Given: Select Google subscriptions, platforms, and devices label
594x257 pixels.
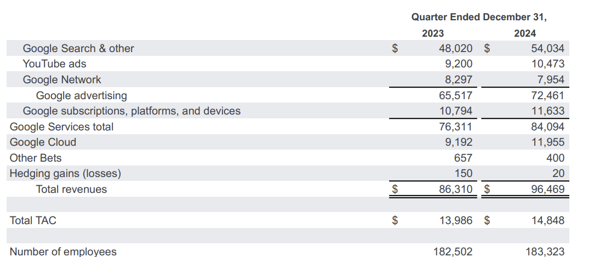Looking at the screenshot, I should [132, 111].
